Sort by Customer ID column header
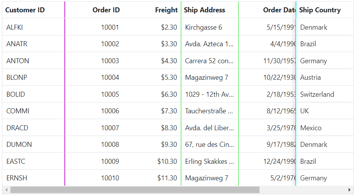 tap(34, 10)
